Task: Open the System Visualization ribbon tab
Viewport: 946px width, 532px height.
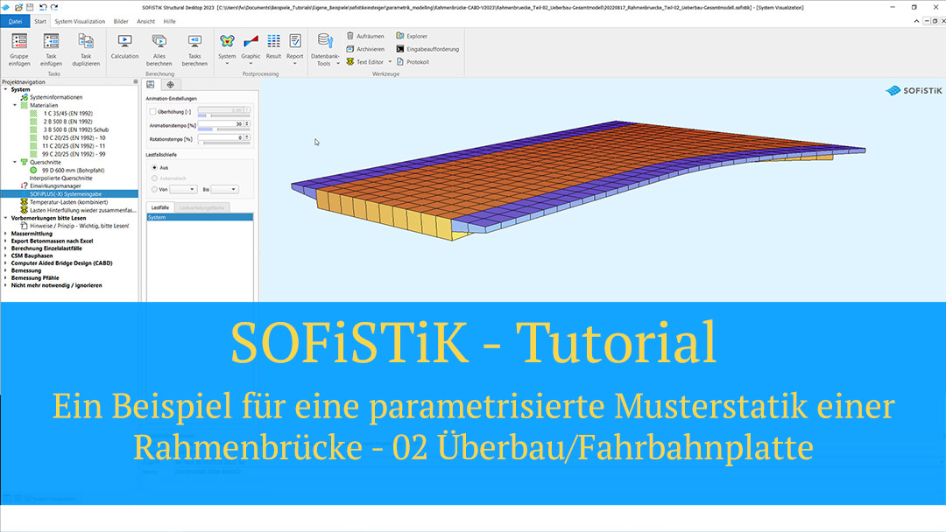Action: 79,21
